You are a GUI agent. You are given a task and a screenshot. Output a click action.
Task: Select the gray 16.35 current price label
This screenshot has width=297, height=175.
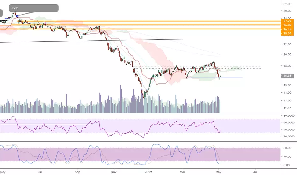pyautogui.click(x=287, y=76)
